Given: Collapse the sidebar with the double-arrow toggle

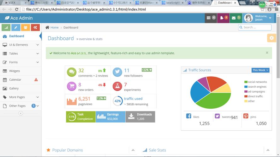Looking at the screenshot, I should coord(21,113).
